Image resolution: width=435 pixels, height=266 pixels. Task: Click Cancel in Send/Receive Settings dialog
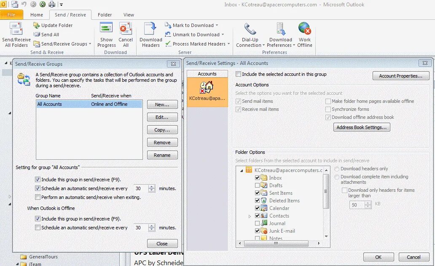(414, 257)
